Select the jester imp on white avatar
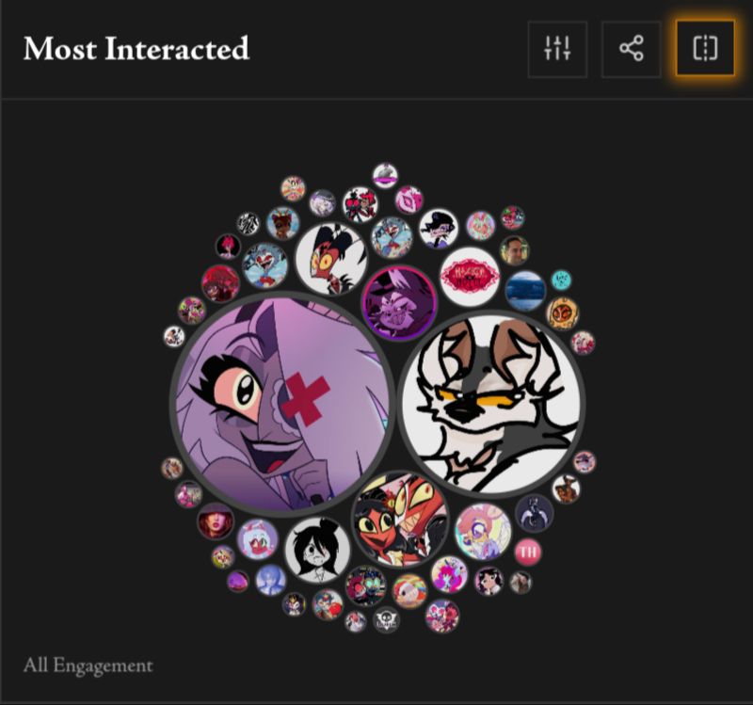The height and width of the screenshot is (705, 753). [x=331, y=259]
